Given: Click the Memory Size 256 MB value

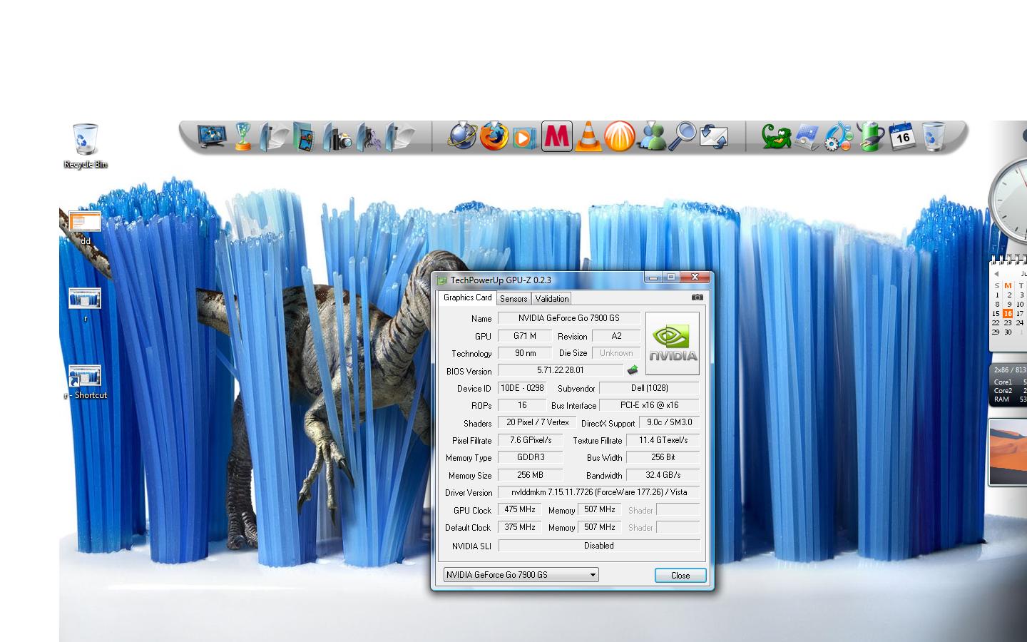Looking at the screenshot, I should pyautogui.click(x=531, y=475).
